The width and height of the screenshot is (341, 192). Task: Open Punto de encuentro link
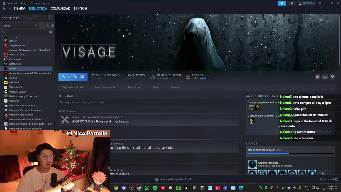point(105,87)
